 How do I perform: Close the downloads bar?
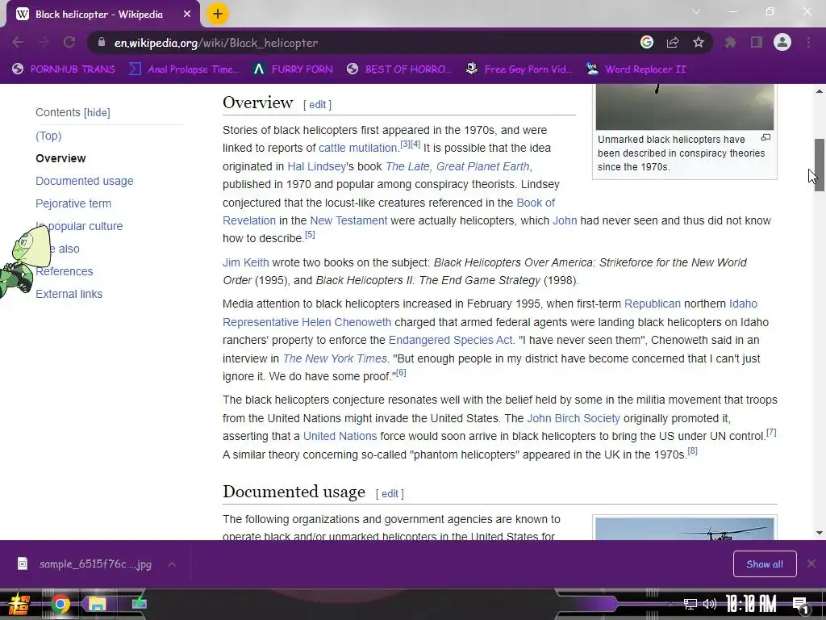coord(811,563)
